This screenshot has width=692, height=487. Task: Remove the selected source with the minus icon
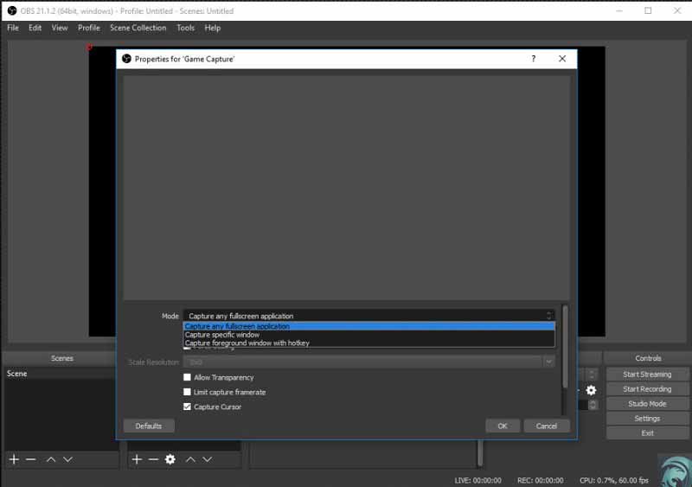click(x=153, y=459)
